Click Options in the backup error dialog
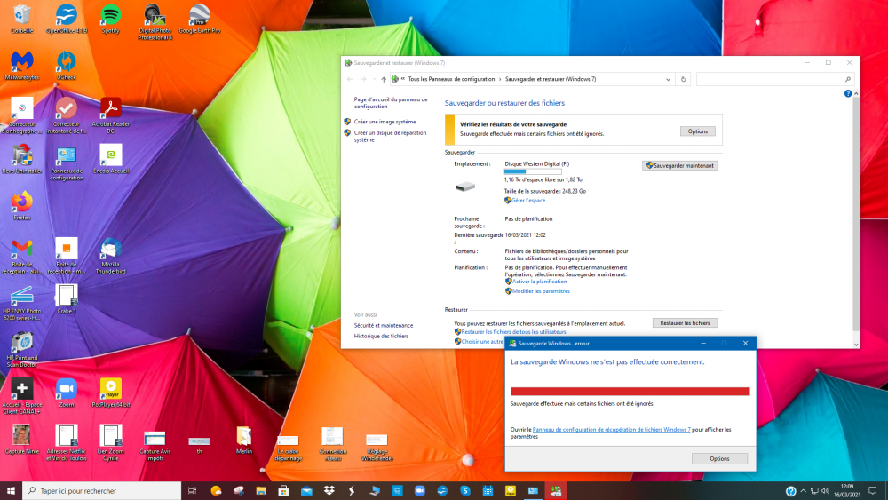 click(719, 459)
